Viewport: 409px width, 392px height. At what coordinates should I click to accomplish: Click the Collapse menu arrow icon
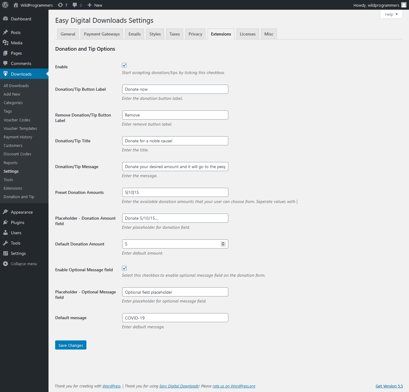click(x=5, y=263)
